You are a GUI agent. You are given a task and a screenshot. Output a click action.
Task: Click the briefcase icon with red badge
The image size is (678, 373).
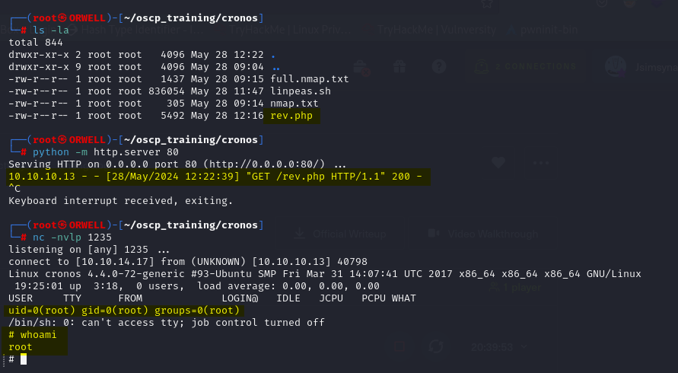click(361, 67)
